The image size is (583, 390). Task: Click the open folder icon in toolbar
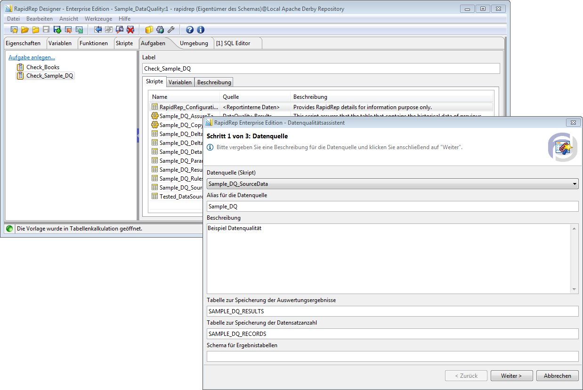25,30
